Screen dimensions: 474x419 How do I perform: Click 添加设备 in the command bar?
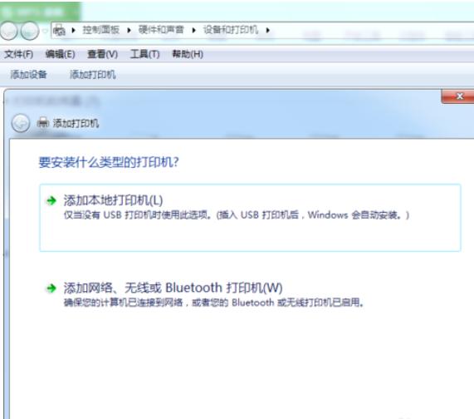coord(29,75)
